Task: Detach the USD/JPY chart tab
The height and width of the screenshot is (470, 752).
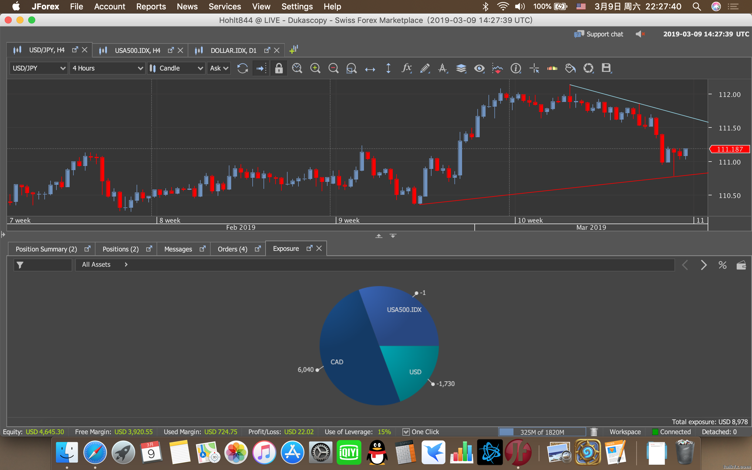Action: pos(75,50)
